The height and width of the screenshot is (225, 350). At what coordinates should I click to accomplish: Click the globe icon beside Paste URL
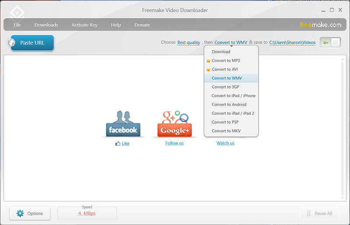pos(11,42)
